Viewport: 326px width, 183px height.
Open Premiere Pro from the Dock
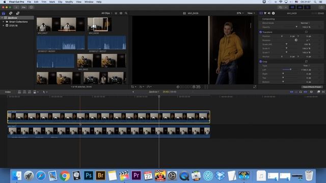click(x=136, y=176)
